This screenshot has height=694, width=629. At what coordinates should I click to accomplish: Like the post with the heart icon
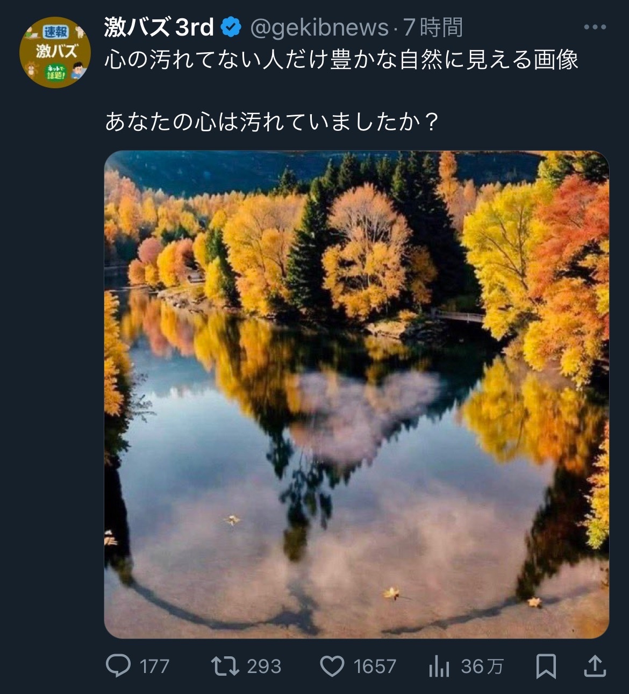click(332, 667)
